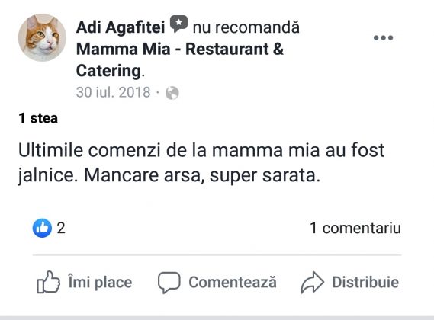
Task: Open the 30 iul. 2018 timestamp
Action: (x=113, y=92)
